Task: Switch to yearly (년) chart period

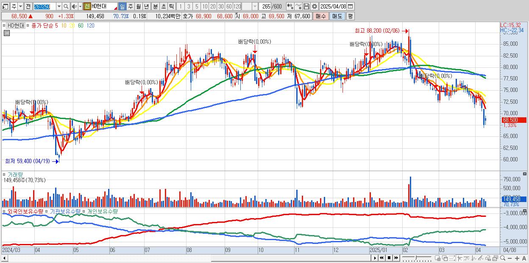Action: [146, 6]
